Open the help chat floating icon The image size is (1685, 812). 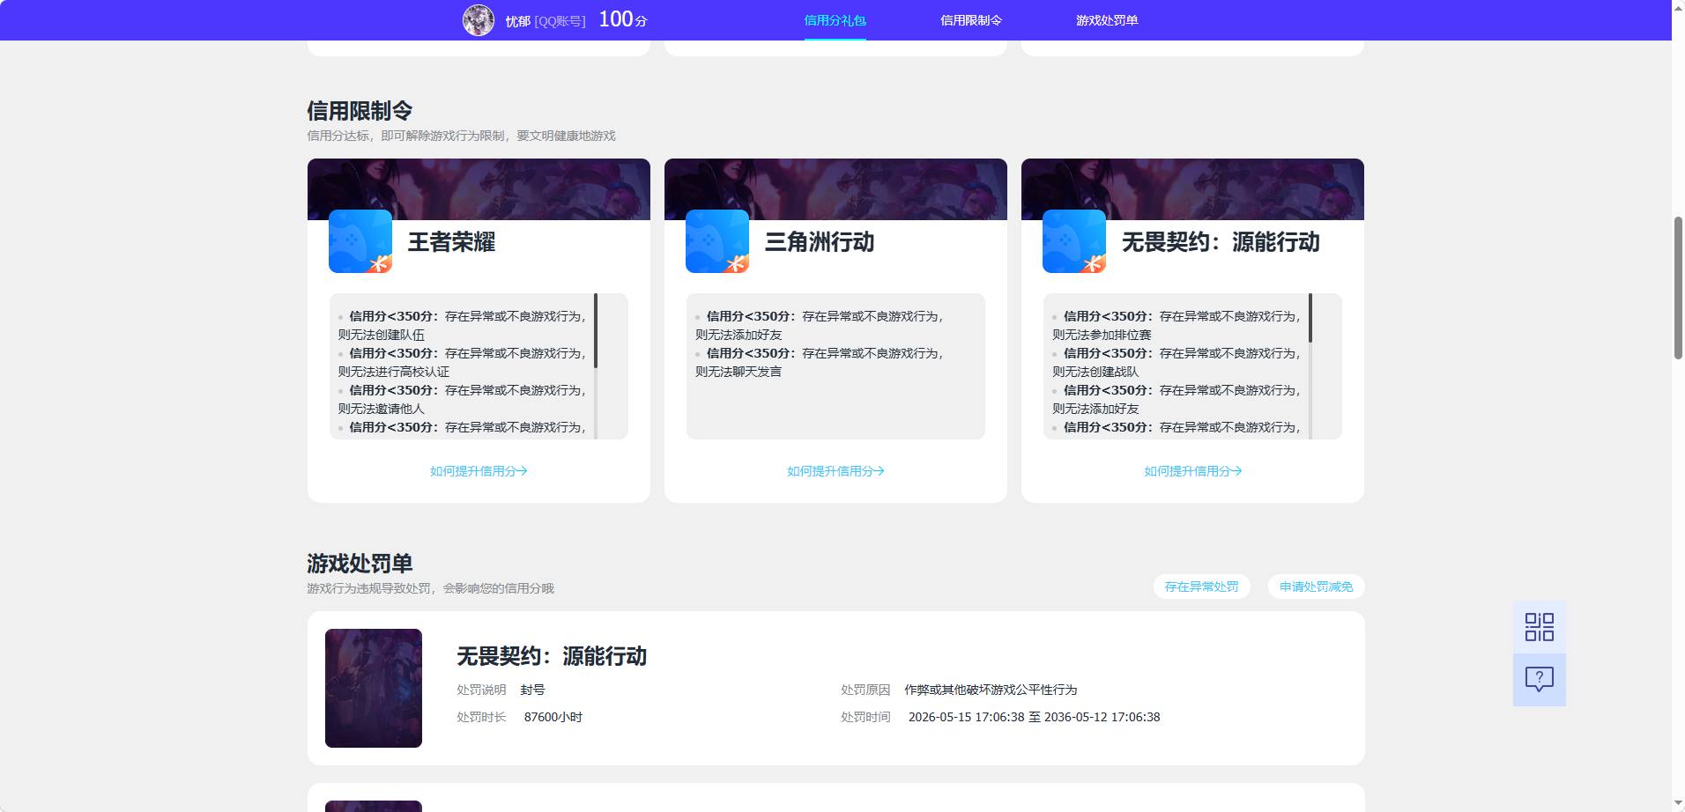tap(1539, 679)
